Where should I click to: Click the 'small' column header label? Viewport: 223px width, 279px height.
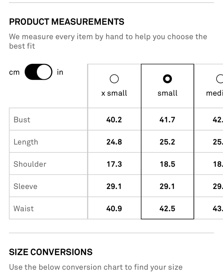(167, 93)
